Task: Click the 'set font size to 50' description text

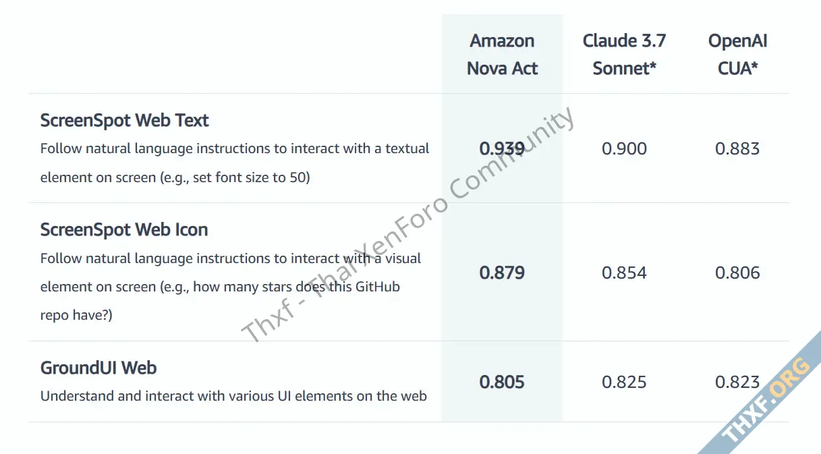Action: (175, 179)
